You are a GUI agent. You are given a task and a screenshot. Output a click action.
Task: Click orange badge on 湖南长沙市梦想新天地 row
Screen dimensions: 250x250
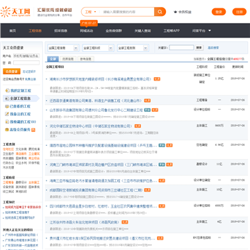pyautogui.click(x=157, y=79)
